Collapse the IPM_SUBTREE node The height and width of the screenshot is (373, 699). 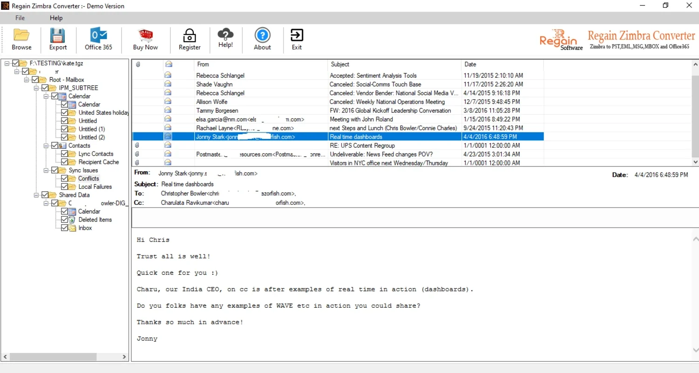click(36, 88)
